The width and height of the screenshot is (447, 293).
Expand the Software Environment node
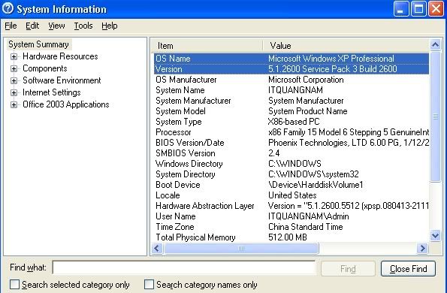14,80
